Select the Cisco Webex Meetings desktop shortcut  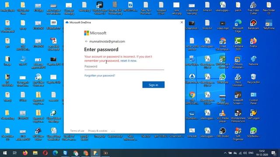point(53,116)
